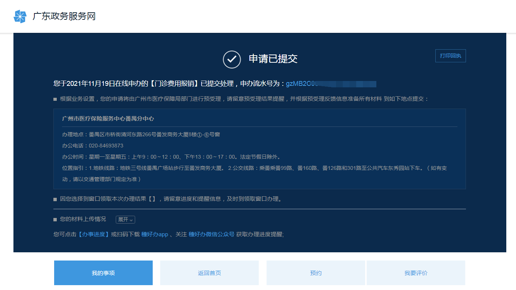Click the 广东政务服务网 site title
Image resolution: width=516 pixels, height=290 pixels.
[64, 16]
